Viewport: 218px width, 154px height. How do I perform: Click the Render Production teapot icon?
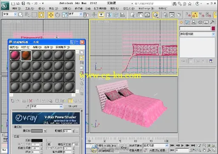(179, 15)
